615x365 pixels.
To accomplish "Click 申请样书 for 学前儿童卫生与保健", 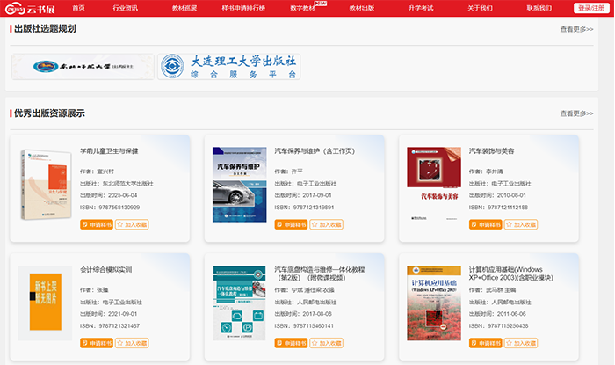I will 95,224.
